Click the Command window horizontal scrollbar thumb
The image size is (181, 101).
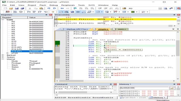72,92
